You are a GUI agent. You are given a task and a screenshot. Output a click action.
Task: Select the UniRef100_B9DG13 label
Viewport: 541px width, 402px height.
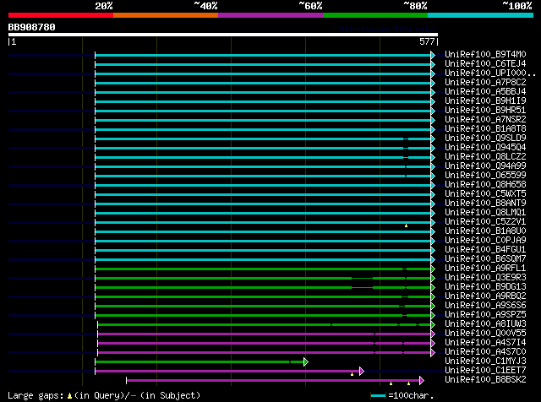(485, 287)
